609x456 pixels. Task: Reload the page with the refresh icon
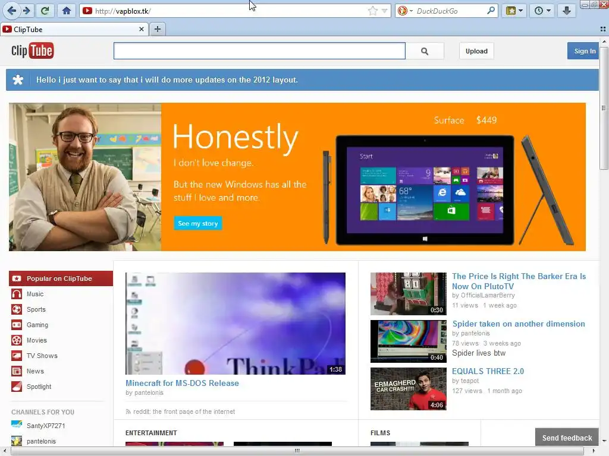click(45, 11)
